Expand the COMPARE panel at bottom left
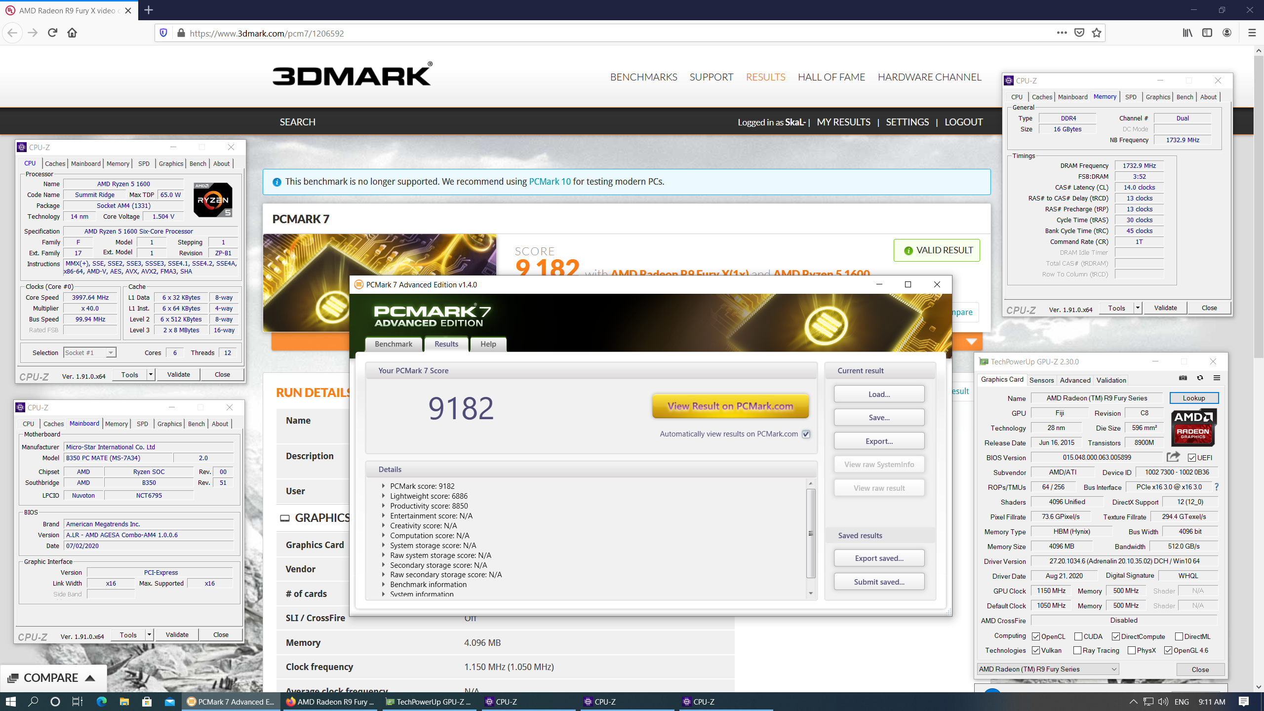The width and height of the screenshot is (1264, 711). point(52,677)
